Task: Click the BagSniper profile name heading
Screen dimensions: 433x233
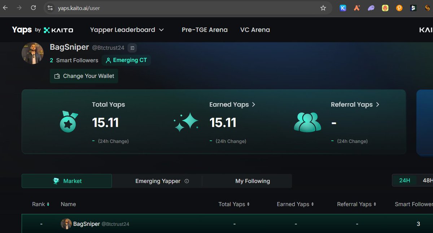Action: [69, 47]
